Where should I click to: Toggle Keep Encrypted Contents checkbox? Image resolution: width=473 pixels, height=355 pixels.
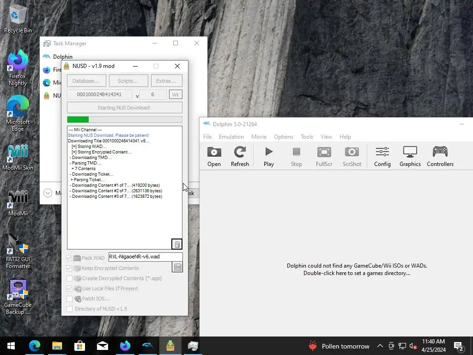69,268
